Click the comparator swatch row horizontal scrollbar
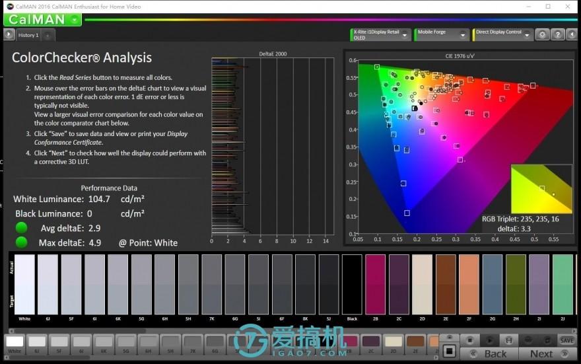 (292, 330)
